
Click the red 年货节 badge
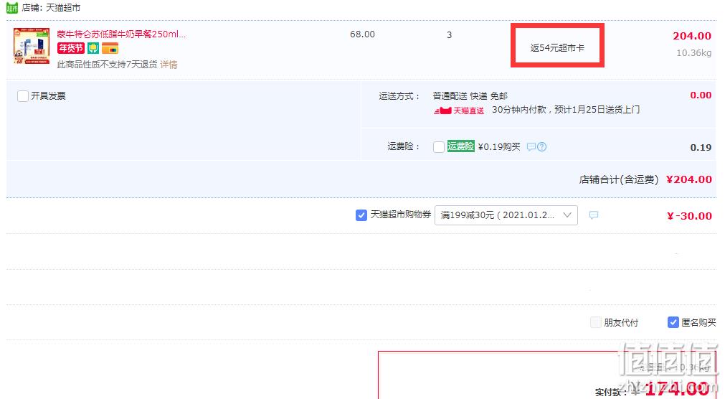point(71,48)
